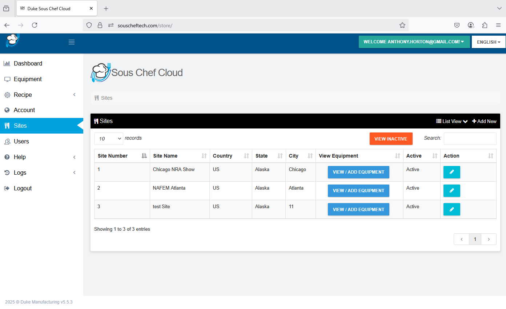Sort by City column icon
506x309 pixels.
point(310,156)
